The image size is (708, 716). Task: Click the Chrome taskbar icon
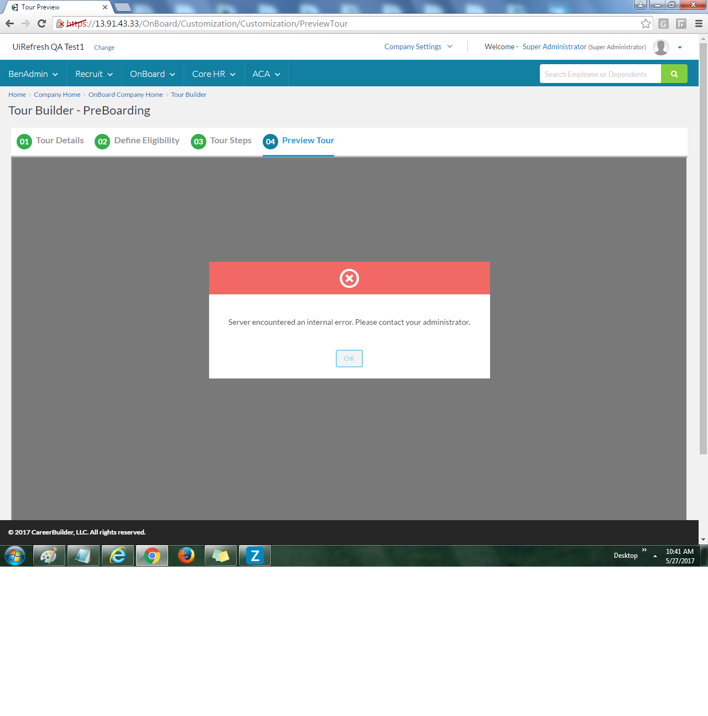click(x=152, y=556)
